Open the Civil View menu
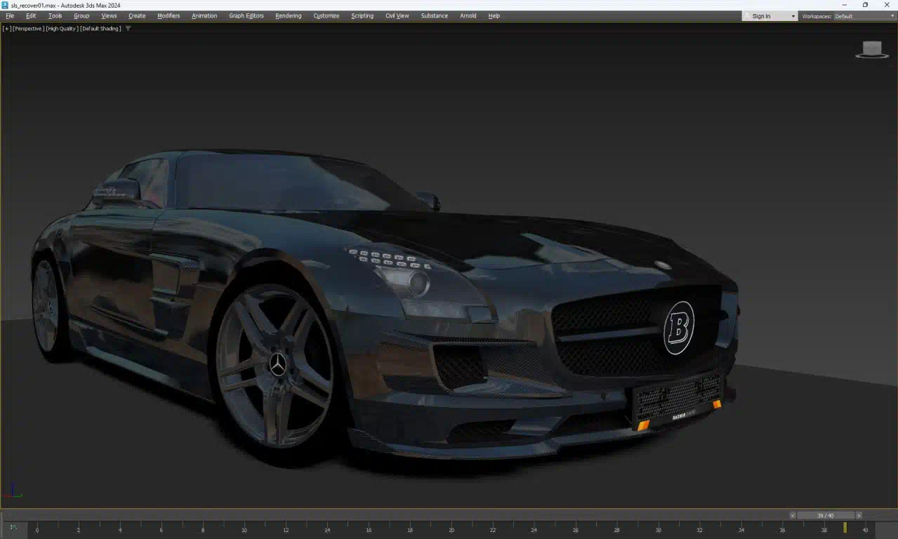Screen dimensions: 898x539 (397, 15)
